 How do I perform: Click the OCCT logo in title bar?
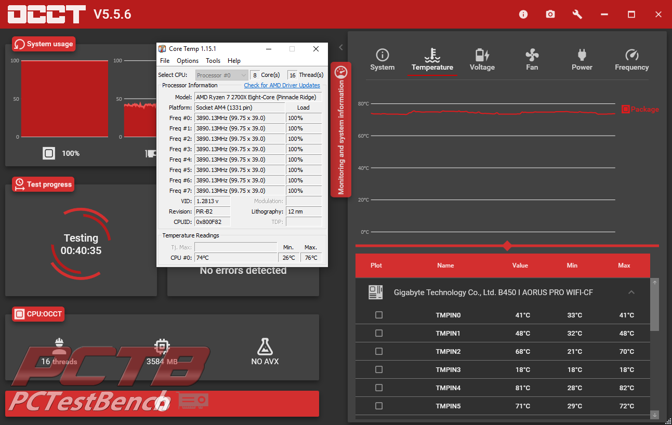(x=47, y=14)
